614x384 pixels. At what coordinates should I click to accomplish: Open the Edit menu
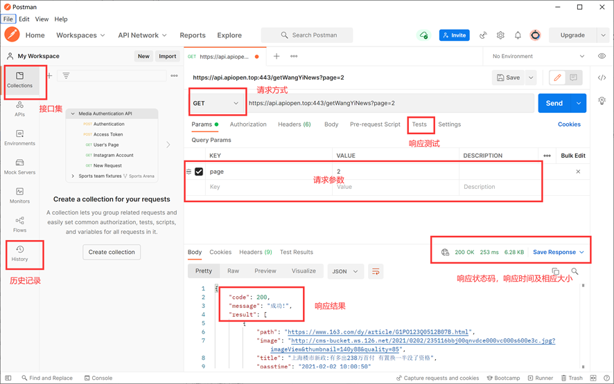pyautogui.click(x=24, y=19)
